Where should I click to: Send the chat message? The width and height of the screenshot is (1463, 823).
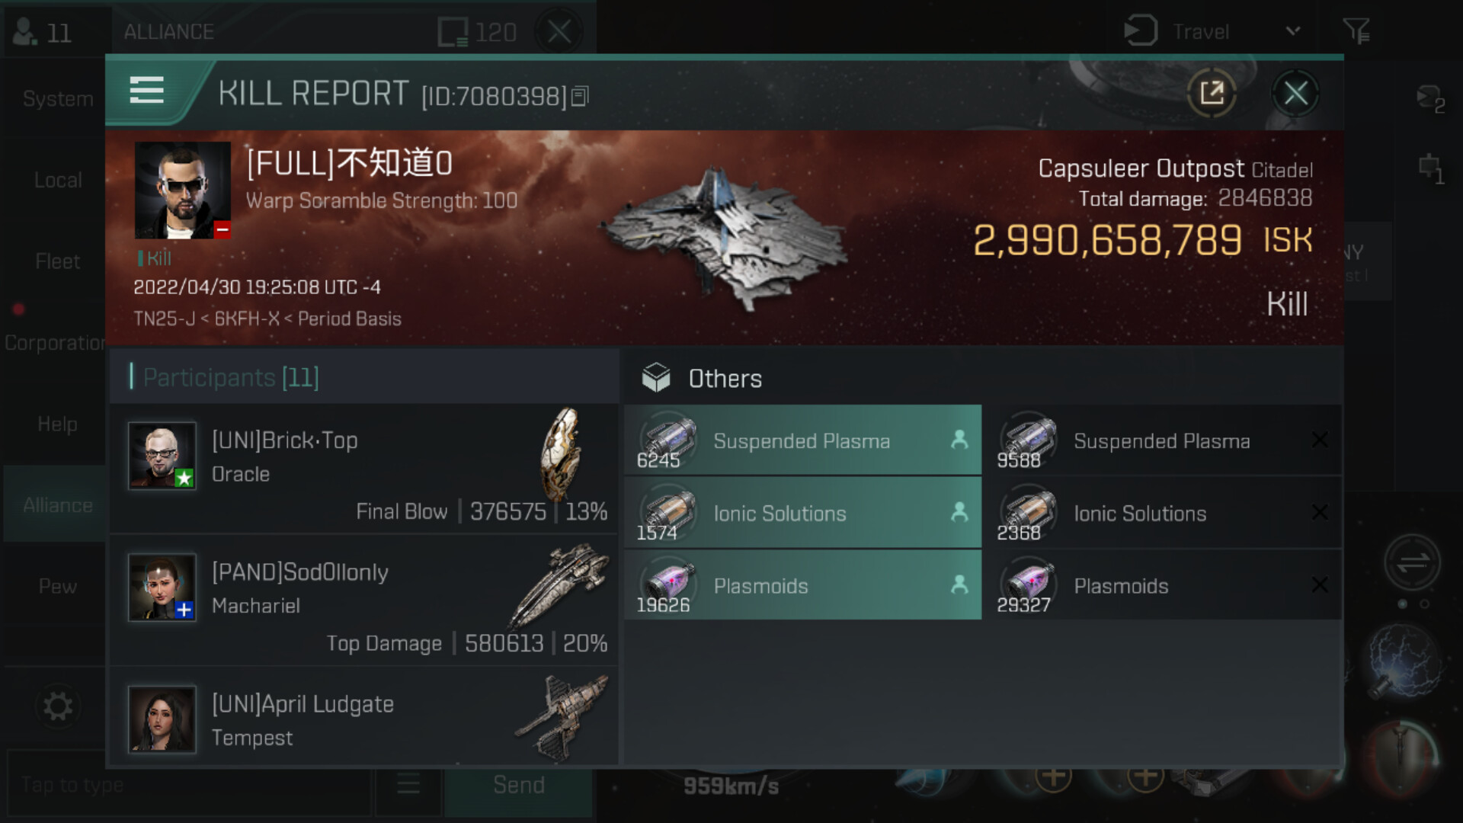[519, 785]
